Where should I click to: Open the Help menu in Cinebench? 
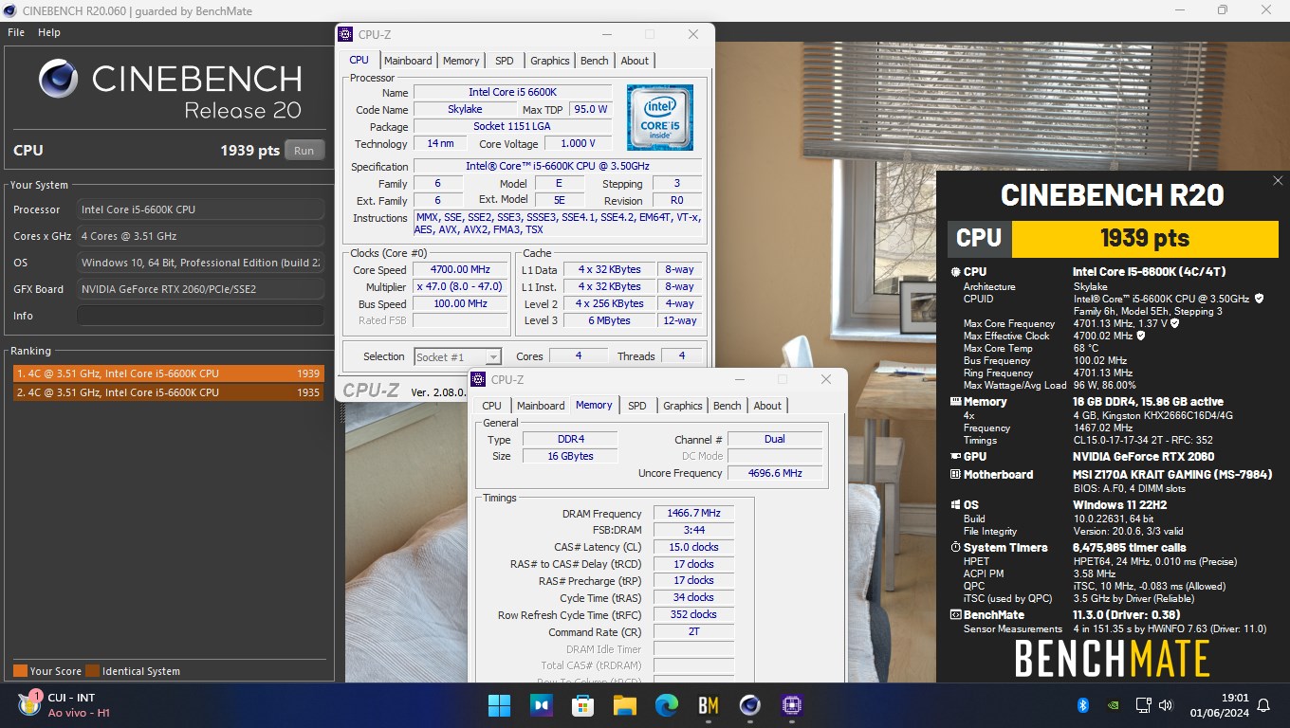(x=49, y=32)
